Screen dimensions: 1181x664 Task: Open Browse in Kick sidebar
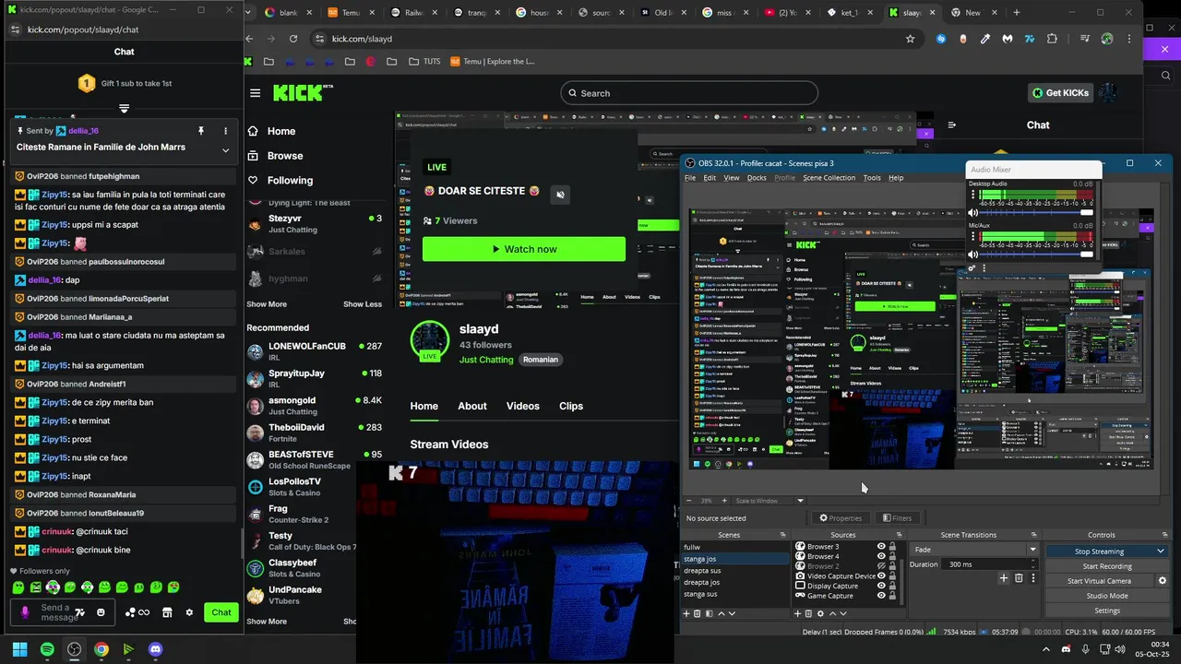[x=285, y=156]
